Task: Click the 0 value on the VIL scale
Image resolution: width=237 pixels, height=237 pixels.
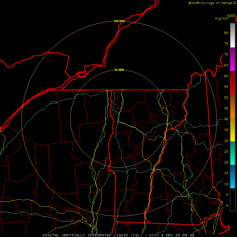Action: click(227, 206)
